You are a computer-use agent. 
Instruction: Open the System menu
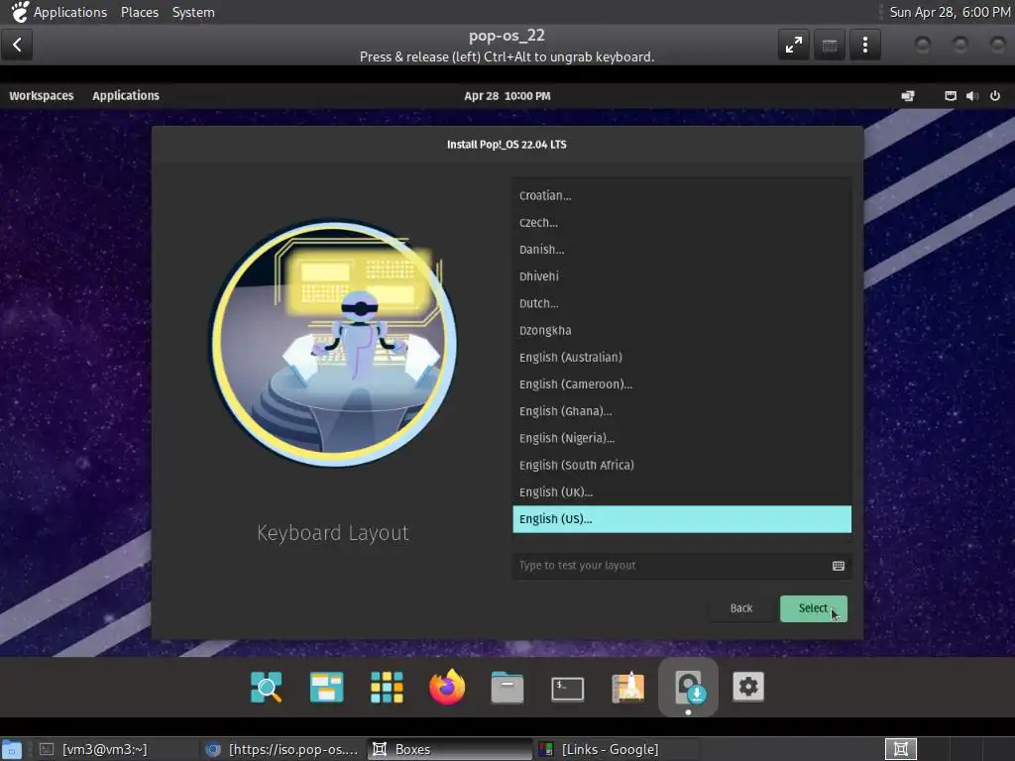[x=193, y=12]
